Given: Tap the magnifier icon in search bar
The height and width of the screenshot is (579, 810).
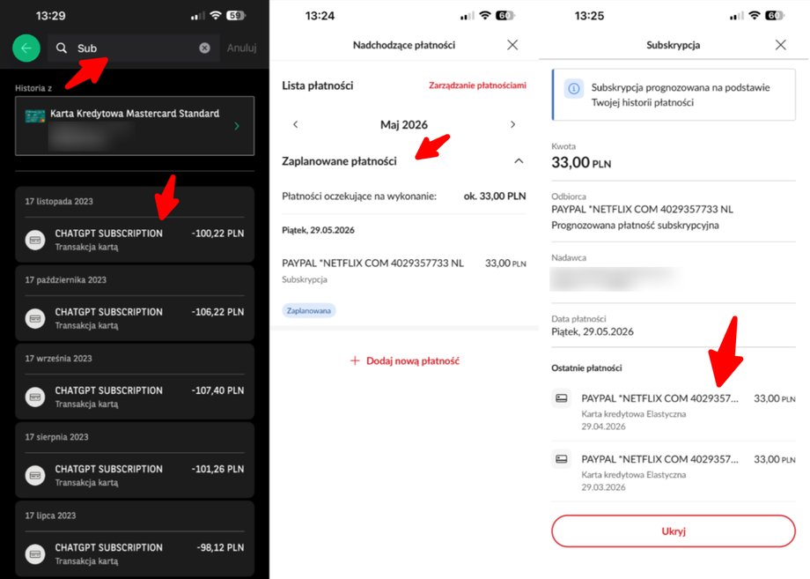Looking at the screenshot, I should (62, 48).
